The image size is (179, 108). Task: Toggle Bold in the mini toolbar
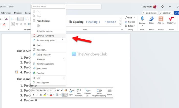tap(33, 95)
